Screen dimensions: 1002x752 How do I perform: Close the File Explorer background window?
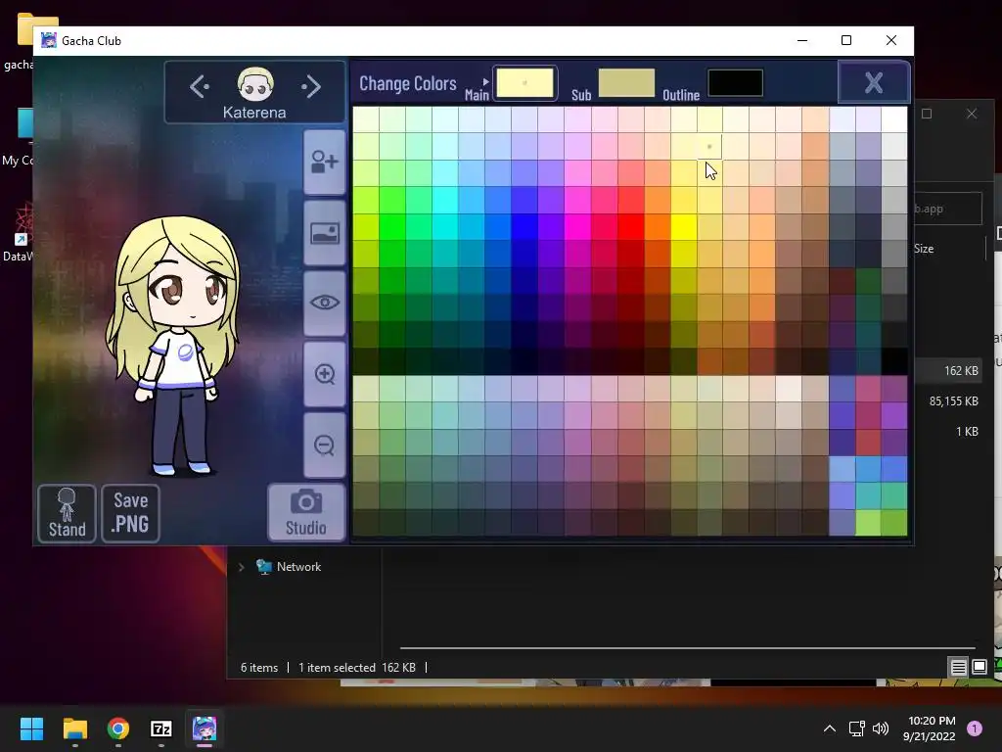pos(972,114)
